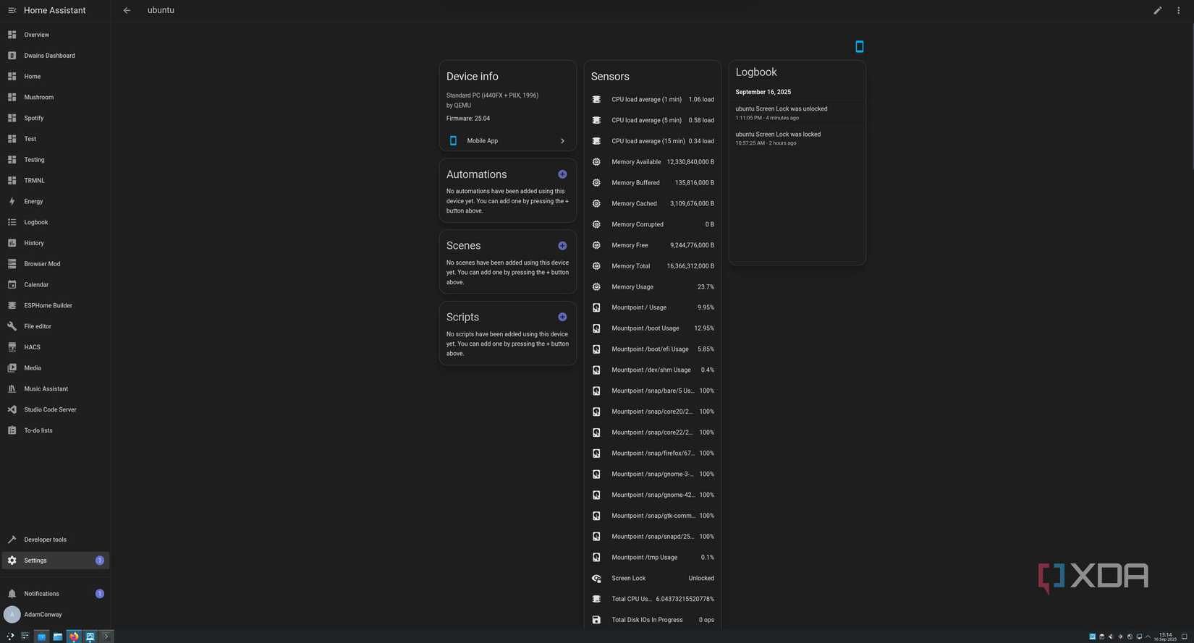
Task: Open Memory Available sensor row
Action: pyautogui.click(x=653, y=162)
